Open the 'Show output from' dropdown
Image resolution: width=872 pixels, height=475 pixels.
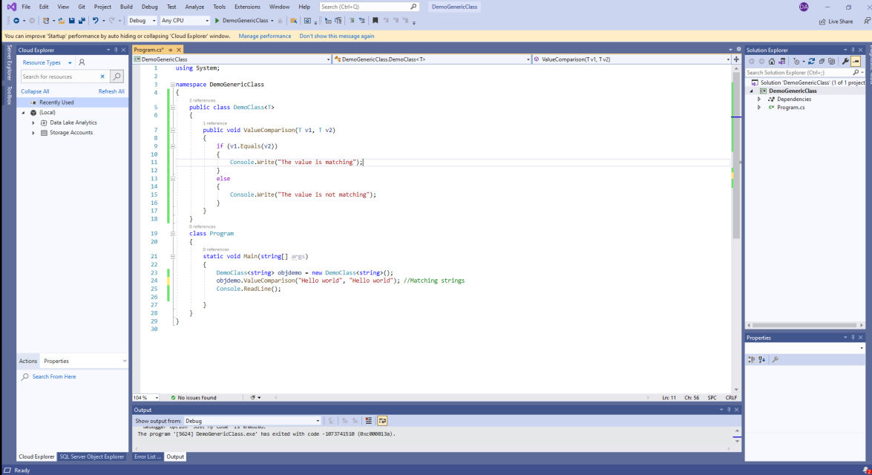[318, 420]
